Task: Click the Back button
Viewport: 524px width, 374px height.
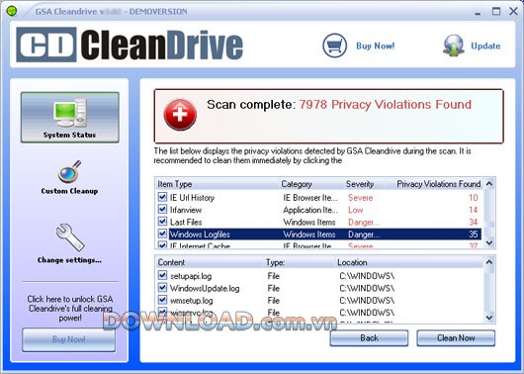Action: pos(369,337)
